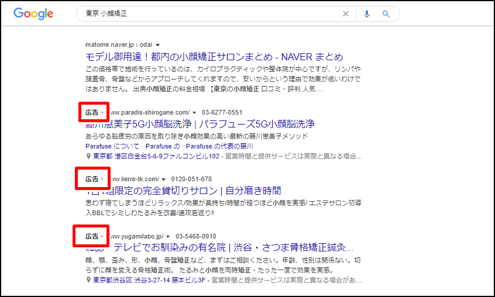The height and width of the screenshot is (297, 495).
Task: Click the Parafuse.について sitelink
Action: pos(112,146)
